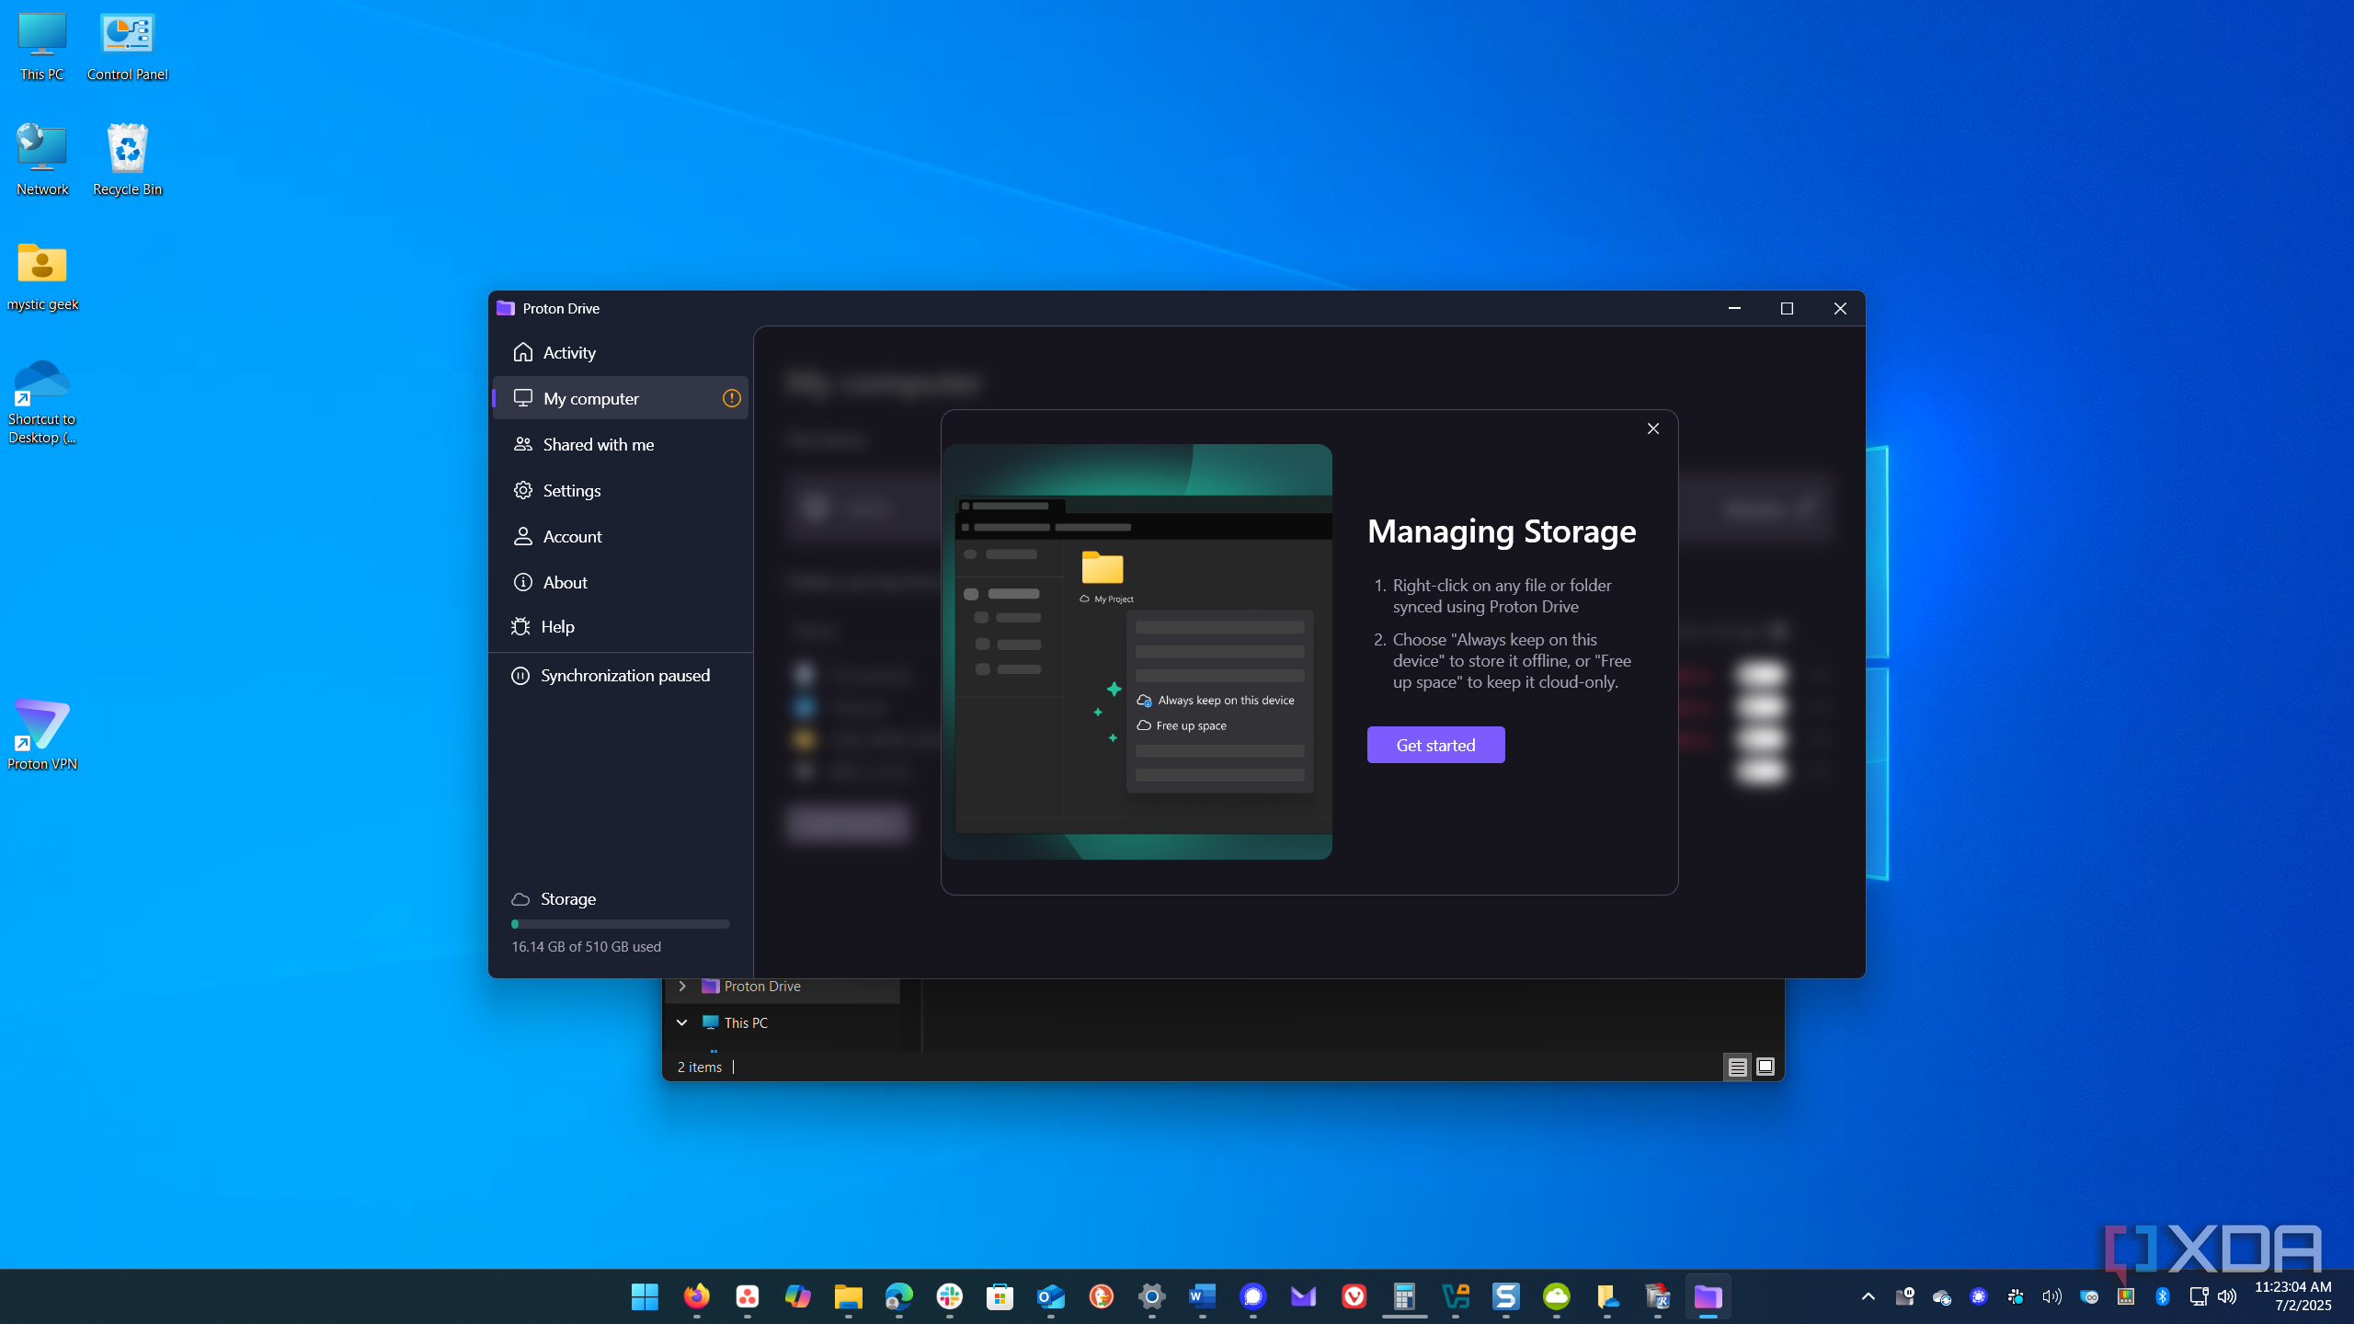Click the OneDrive sync tray icon

click(x=1941, y=1296)
